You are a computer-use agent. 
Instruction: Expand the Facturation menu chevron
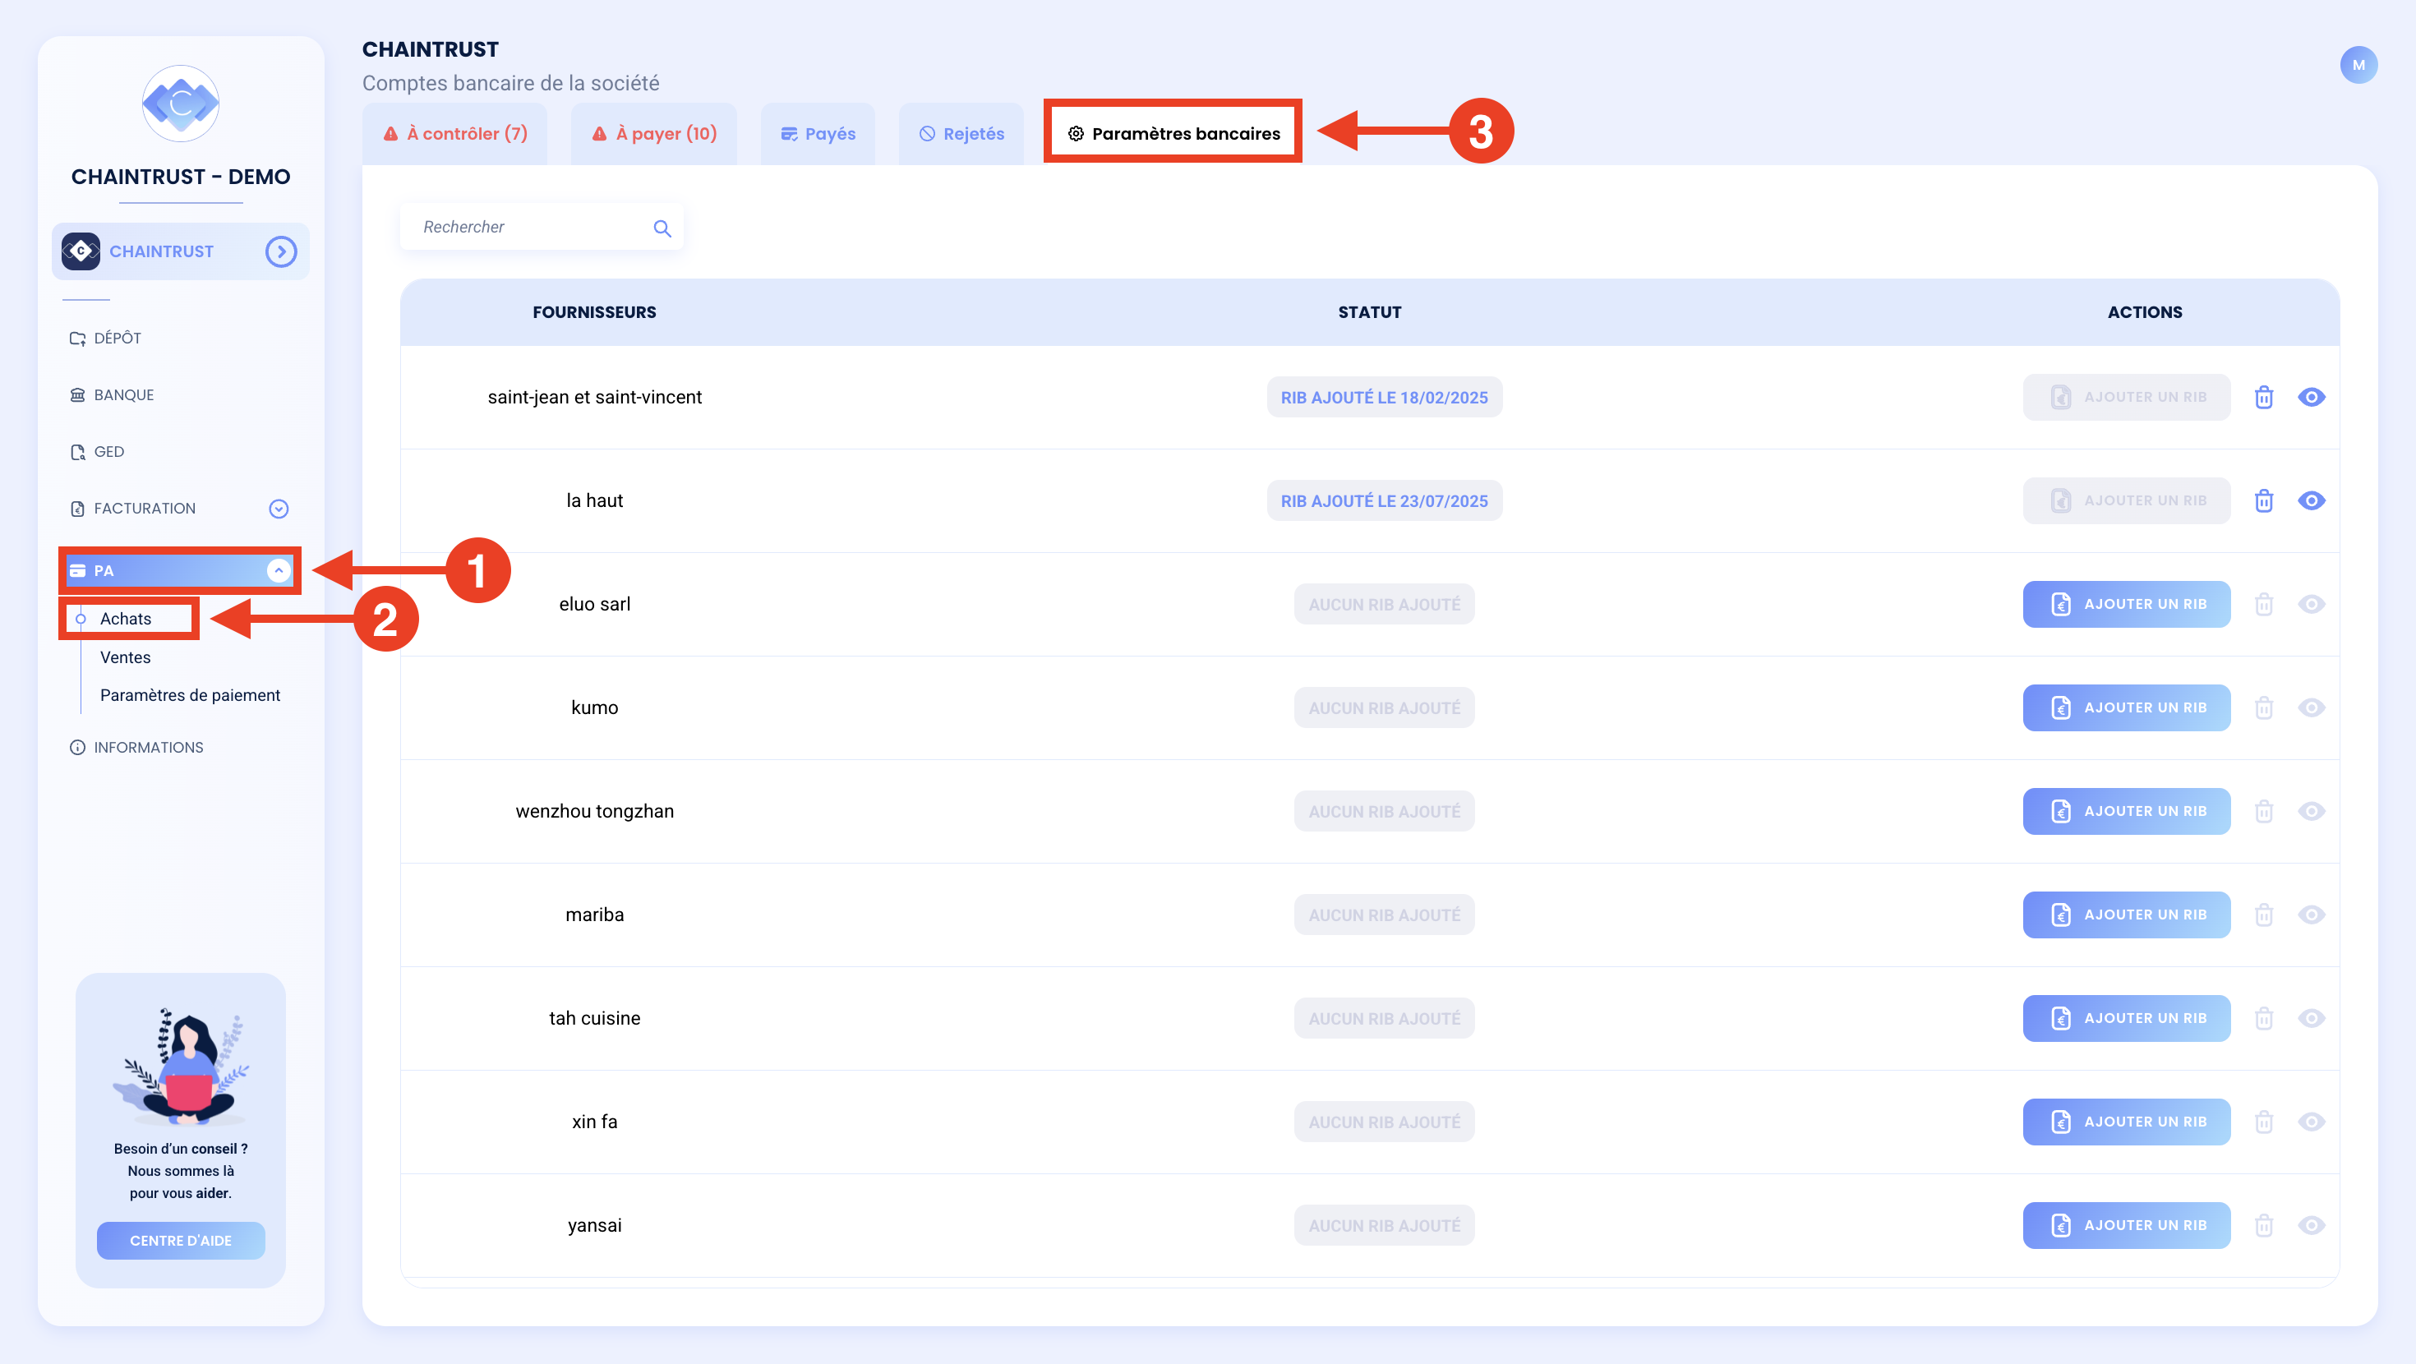click(x=279, y=509)
